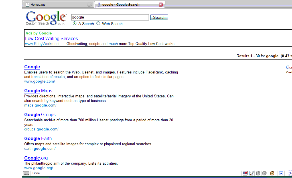This screenshot has width=292, height=178.
Task: Click the page-edit brush icon in status bar
Action: point(252,173)
